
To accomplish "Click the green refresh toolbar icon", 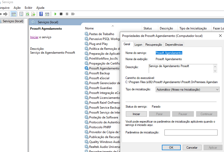I will 27,14.
